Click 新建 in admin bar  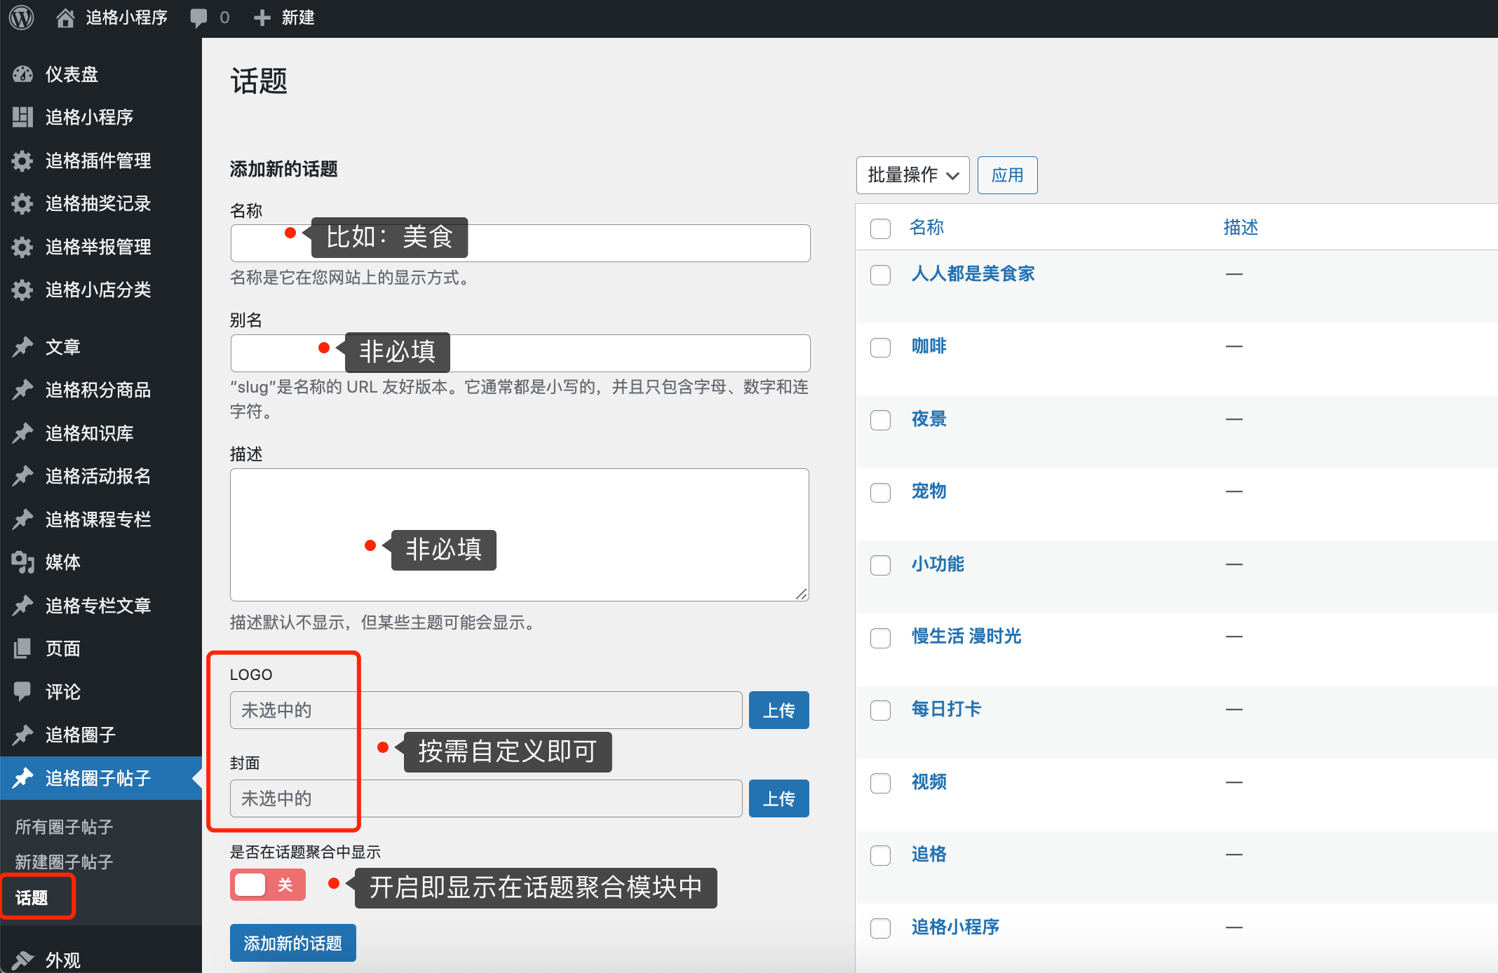tap(298, 18)
